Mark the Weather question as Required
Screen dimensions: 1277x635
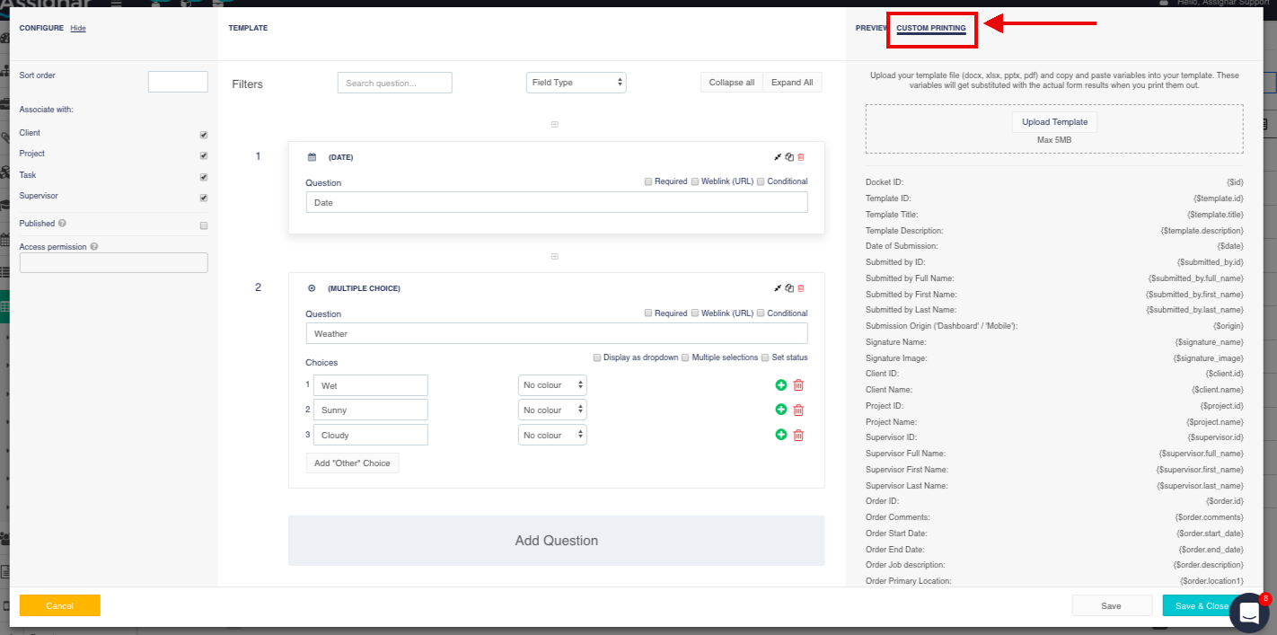(648, 313)
